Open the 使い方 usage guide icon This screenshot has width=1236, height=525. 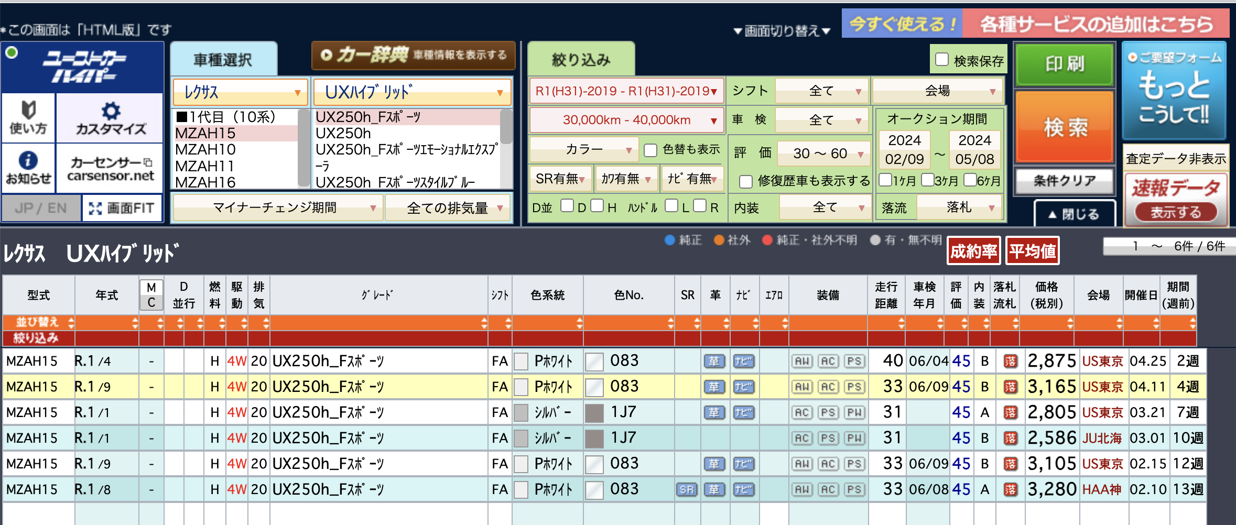(28, 118)
